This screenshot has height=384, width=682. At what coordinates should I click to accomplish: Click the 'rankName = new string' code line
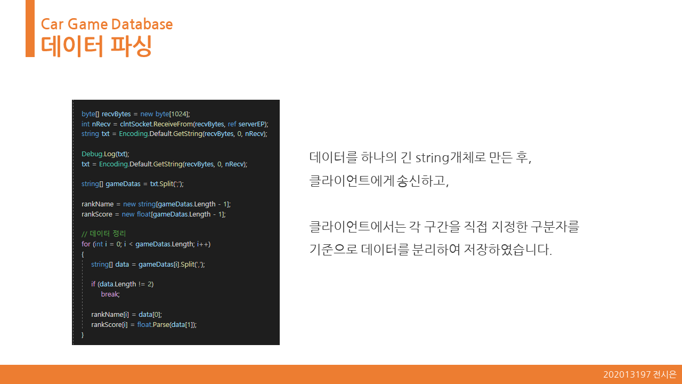[156, 204]
